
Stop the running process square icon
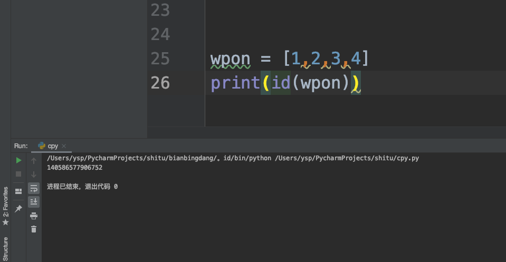tap(18, 174)
